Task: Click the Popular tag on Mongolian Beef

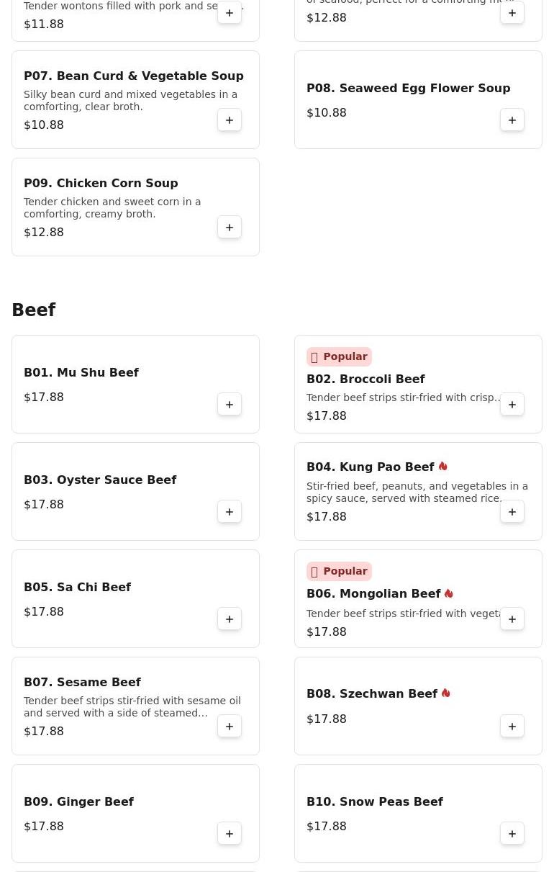Action: pyautogui.click(x=339, y=571)
